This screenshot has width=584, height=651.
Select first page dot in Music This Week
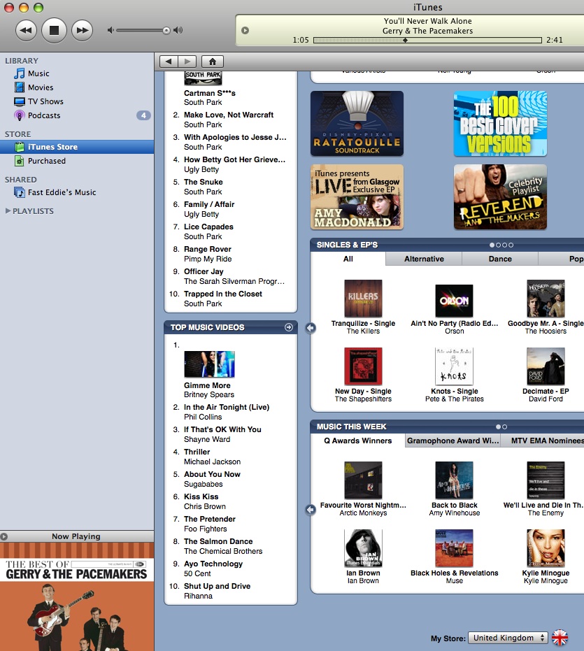point(499,427)
